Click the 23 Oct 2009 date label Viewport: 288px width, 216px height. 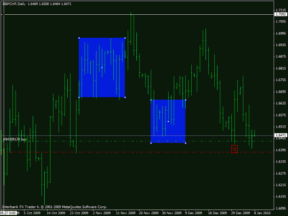pos(79,213)
